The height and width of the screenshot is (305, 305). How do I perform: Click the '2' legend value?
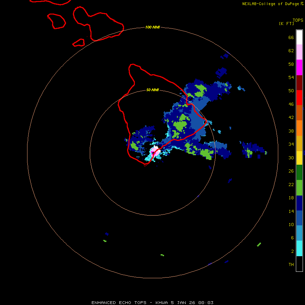coord(292,251)
